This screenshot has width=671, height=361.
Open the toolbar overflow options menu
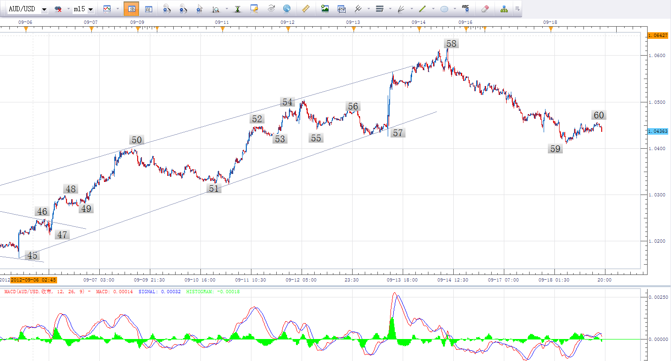(517, 9)
